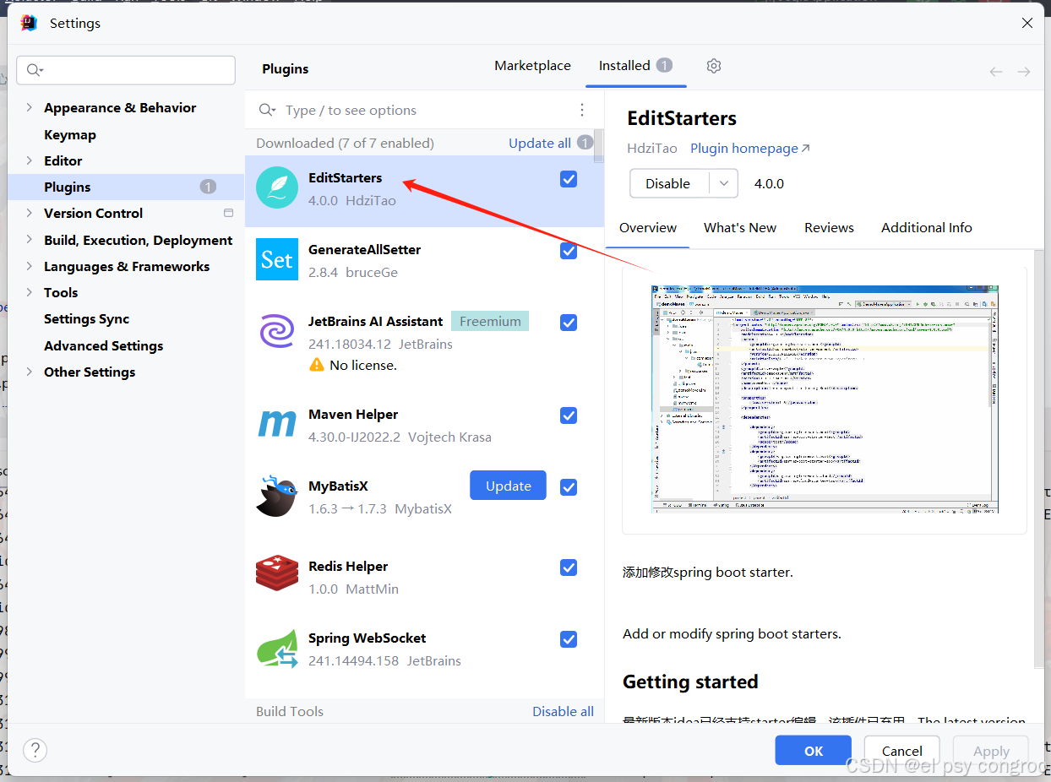Screen dimensions: 1051x782
Task: Click the EditStarters plugin leaf icon
Action: coord(277,187)
